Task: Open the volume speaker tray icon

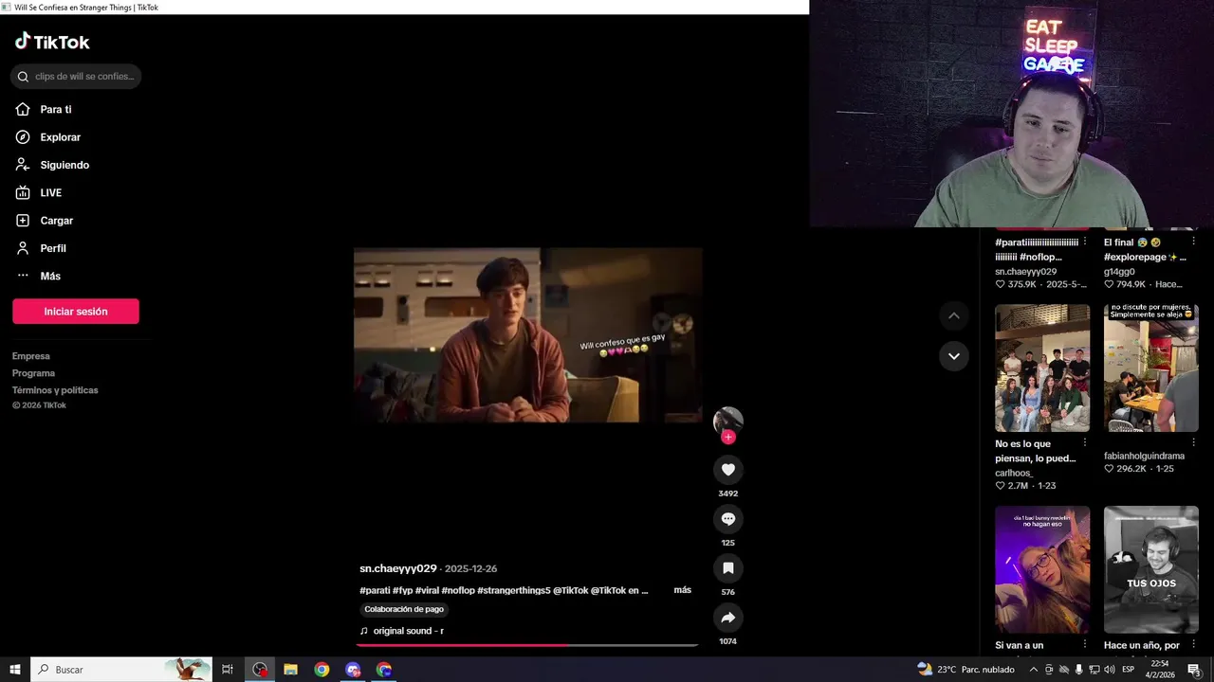Action: pos(1109,670)
